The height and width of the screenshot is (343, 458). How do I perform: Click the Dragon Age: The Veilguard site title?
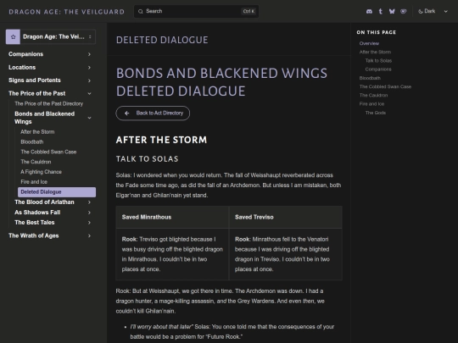point(67,12)
